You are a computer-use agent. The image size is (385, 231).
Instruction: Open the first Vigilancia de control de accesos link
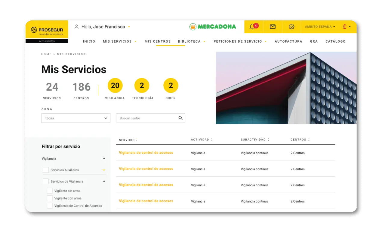point(146,152)
